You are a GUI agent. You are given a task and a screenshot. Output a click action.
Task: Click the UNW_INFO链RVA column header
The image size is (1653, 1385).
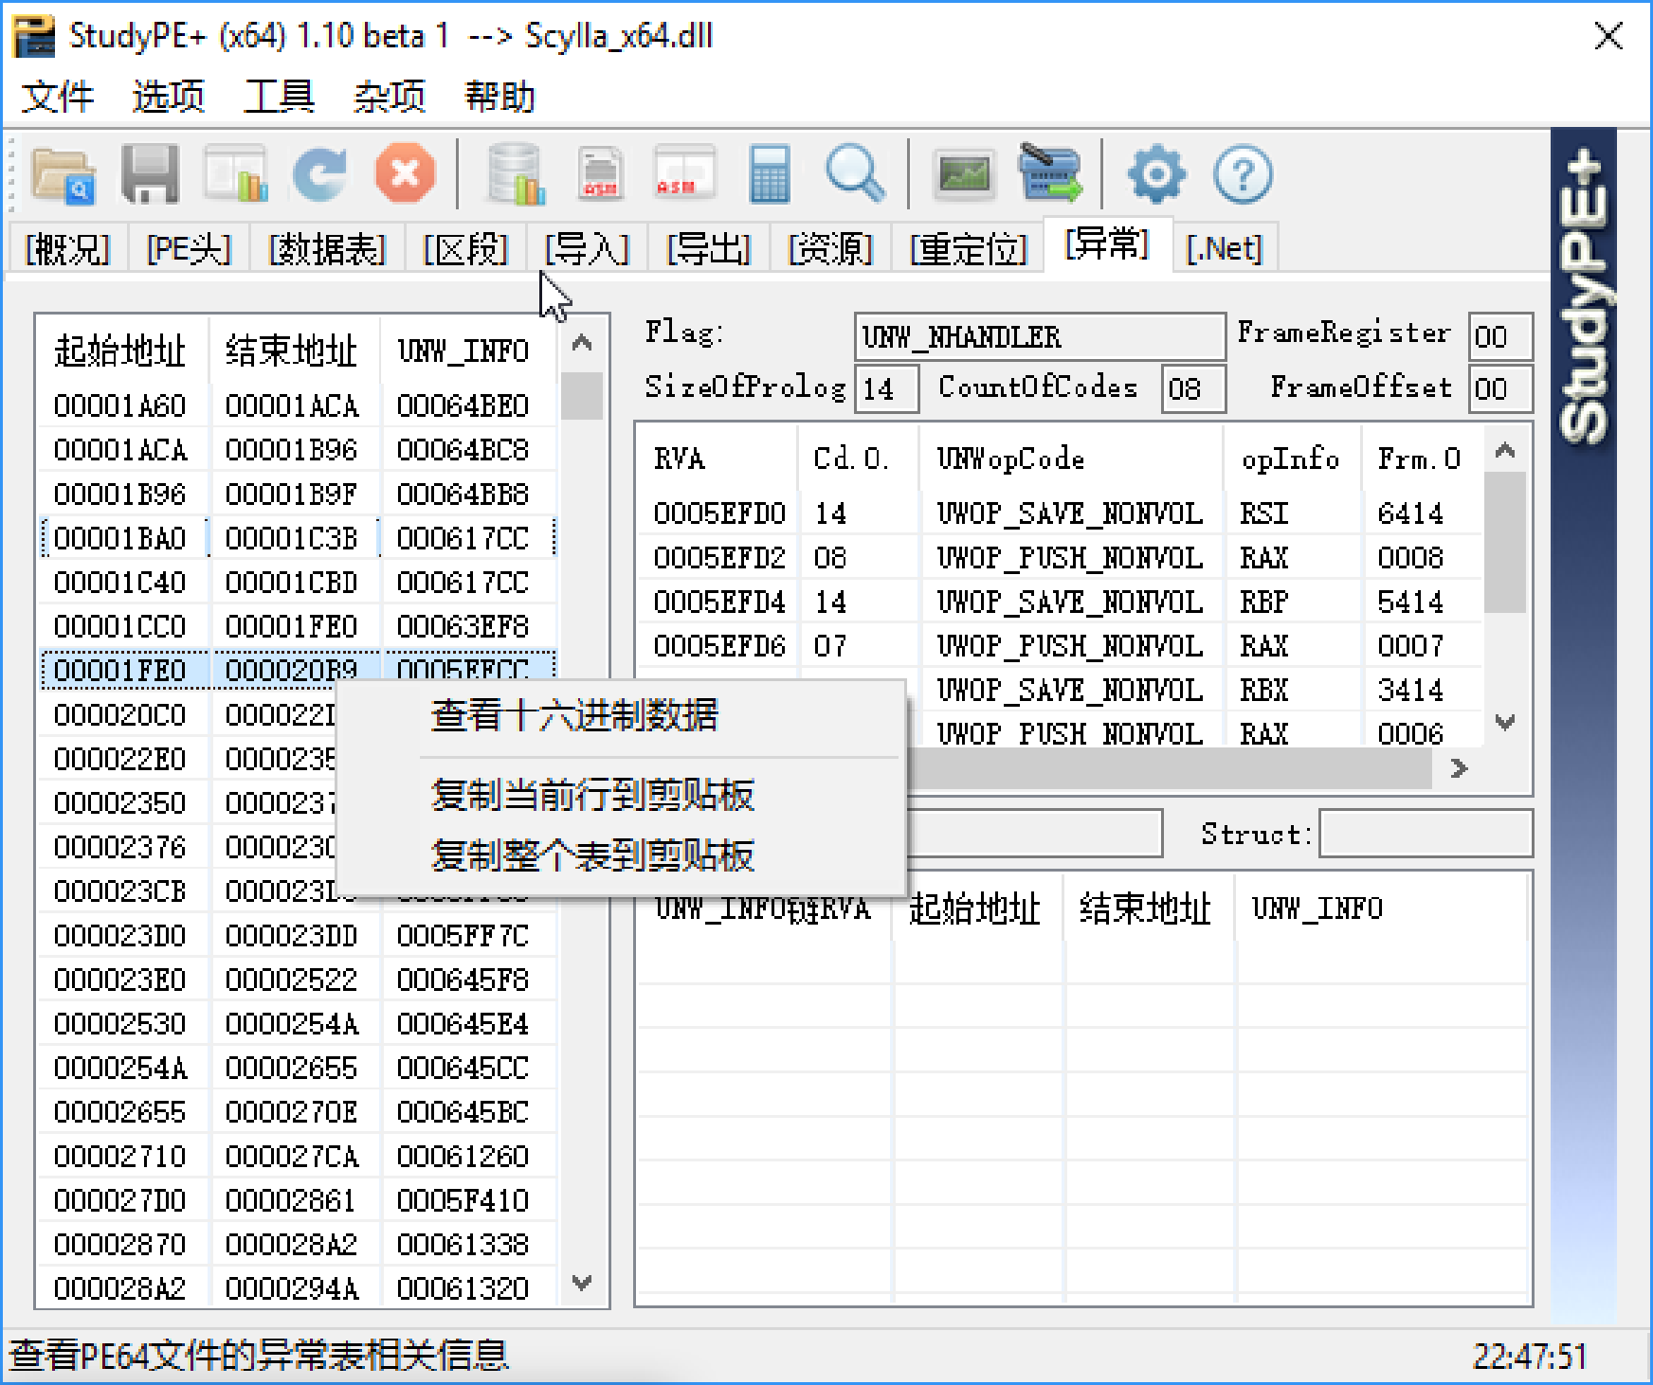pyautogui.click(x=763, y=909)
